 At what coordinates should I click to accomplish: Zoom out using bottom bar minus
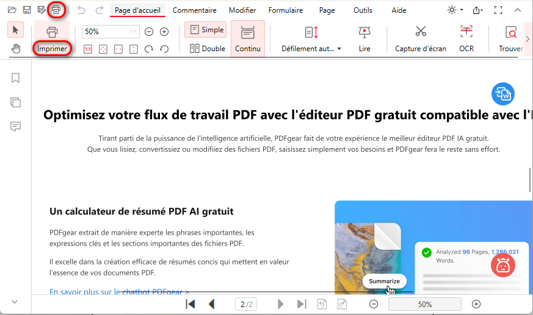click(x=374, y=304)
